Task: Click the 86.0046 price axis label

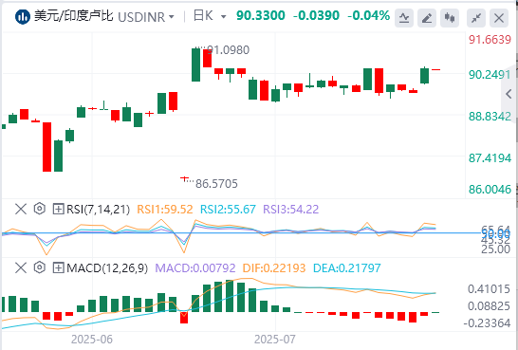Action: (x=490, y=190)
